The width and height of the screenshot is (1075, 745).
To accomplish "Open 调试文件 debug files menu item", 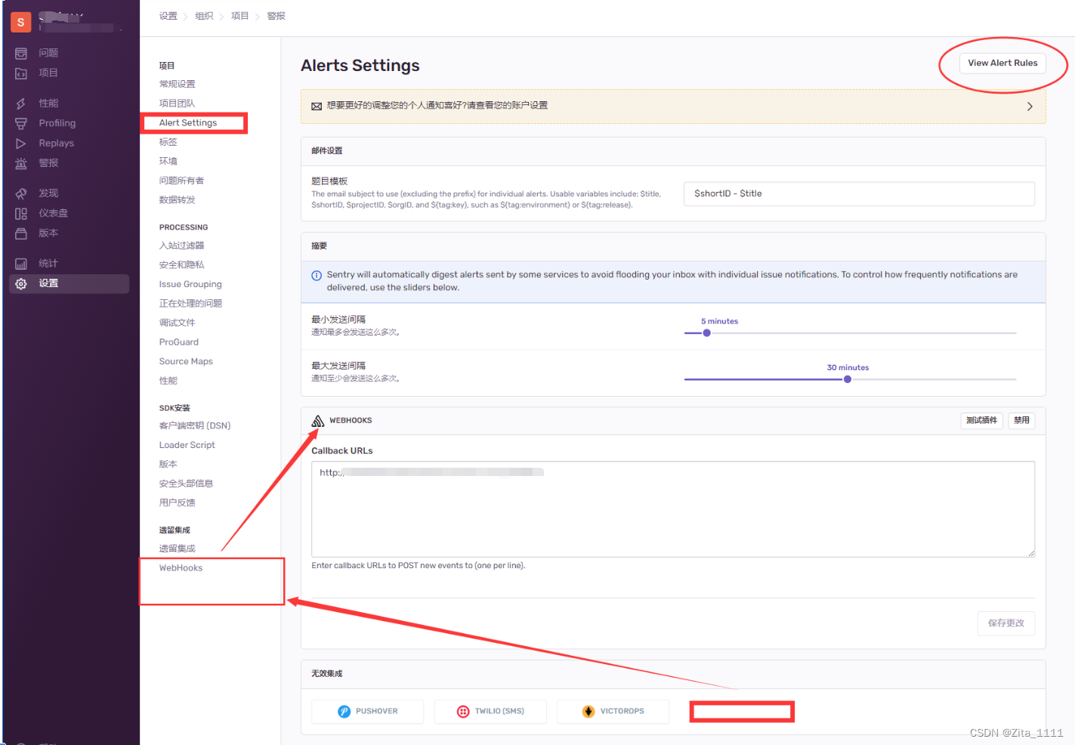I will (177, 323).
